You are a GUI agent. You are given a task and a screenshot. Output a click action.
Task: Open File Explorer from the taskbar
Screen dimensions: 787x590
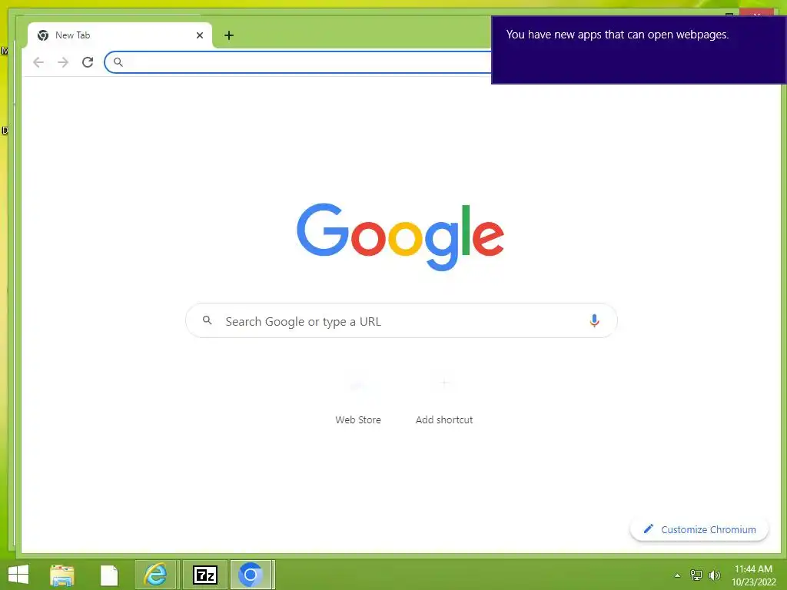62,575
